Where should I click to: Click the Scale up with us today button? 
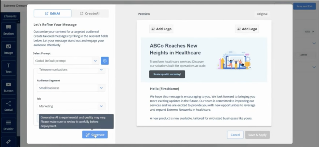click(167, 74)
